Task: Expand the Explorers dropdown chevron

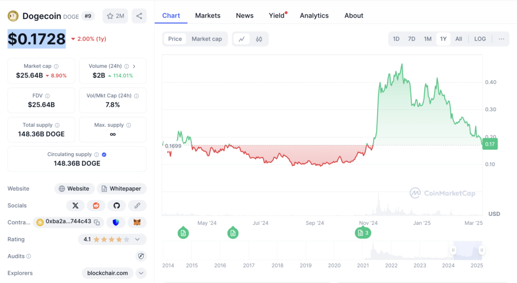Action: pos(141,273)
